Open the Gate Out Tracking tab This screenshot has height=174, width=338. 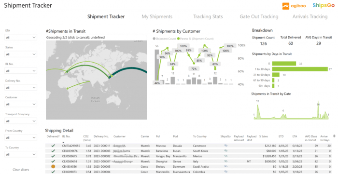tap(259, 16)
